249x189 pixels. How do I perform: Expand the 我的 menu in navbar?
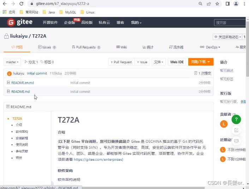136,23
